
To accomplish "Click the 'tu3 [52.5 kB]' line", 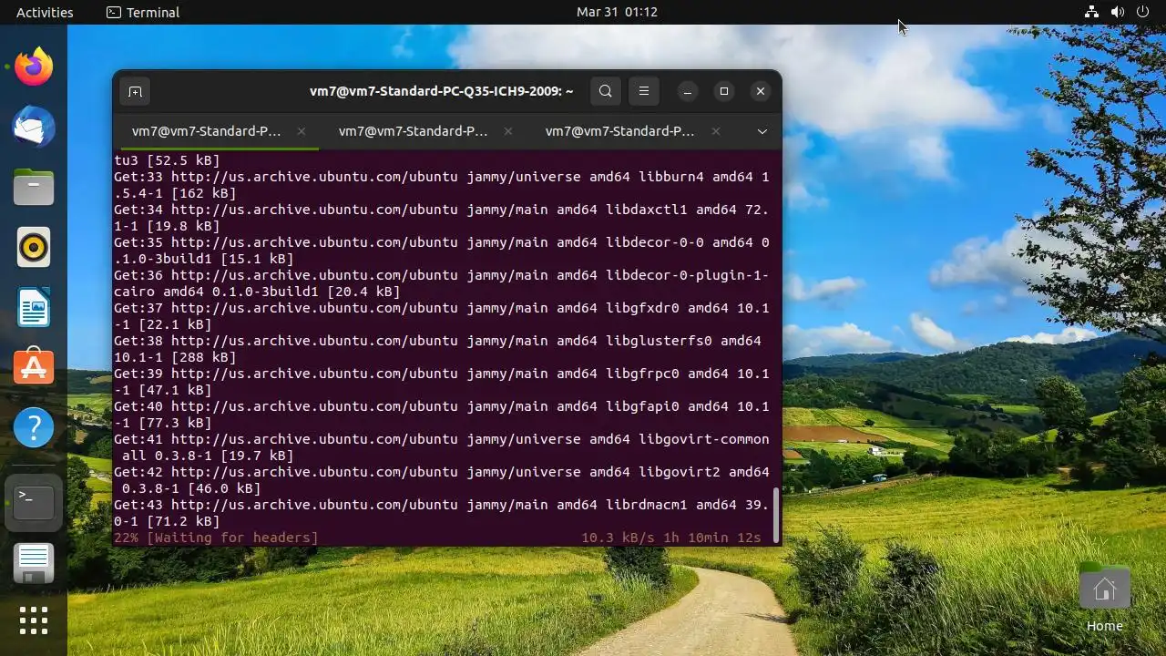I will (167, 160).
